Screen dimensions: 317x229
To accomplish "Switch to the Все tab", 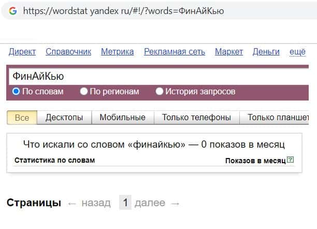I will [x=22, y=118].
